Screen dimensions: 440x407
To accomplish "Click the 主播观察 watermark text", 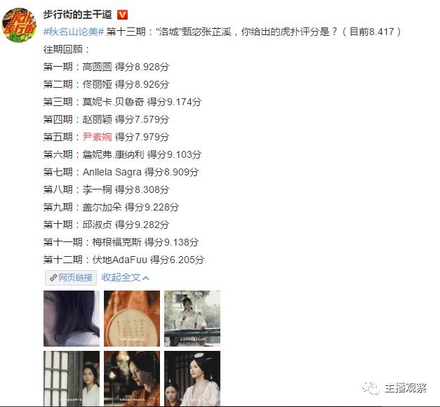I will coord(406,388).
